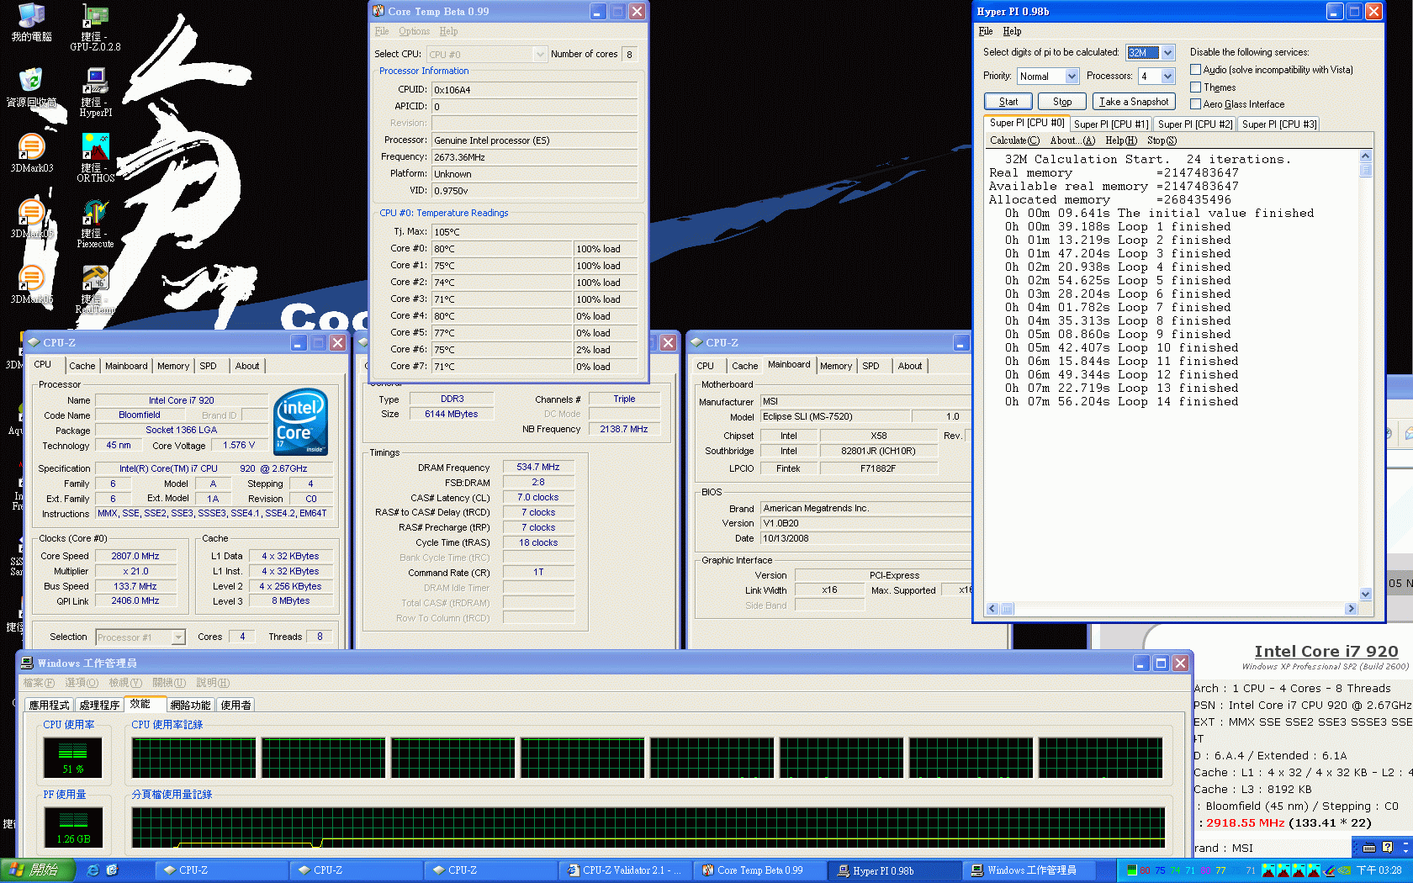1413x883 pixels.
Task: Click the Intel Core i7 logo in CPU-Z
Action: coord(300,422)
